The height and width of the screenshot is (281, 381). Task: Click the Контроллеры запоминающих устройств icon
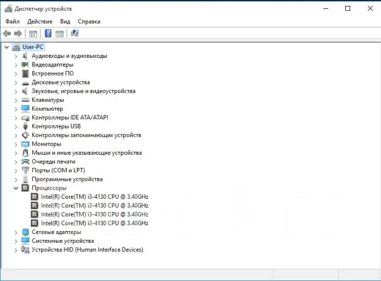pyautogui.click(x=25, y=135)
